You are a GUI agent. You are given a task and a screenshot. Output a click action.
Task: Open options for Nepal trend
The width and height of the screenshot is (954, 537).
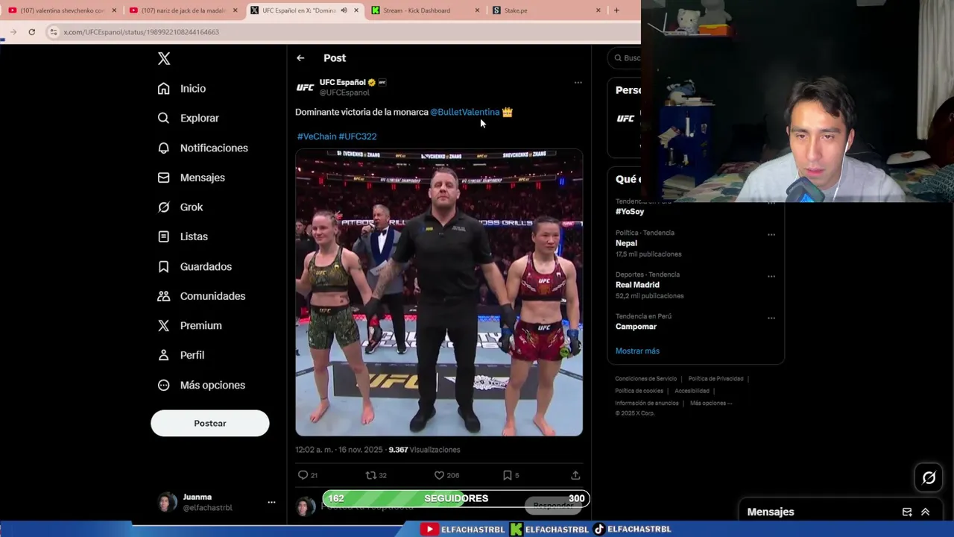[x=771, y=234]
